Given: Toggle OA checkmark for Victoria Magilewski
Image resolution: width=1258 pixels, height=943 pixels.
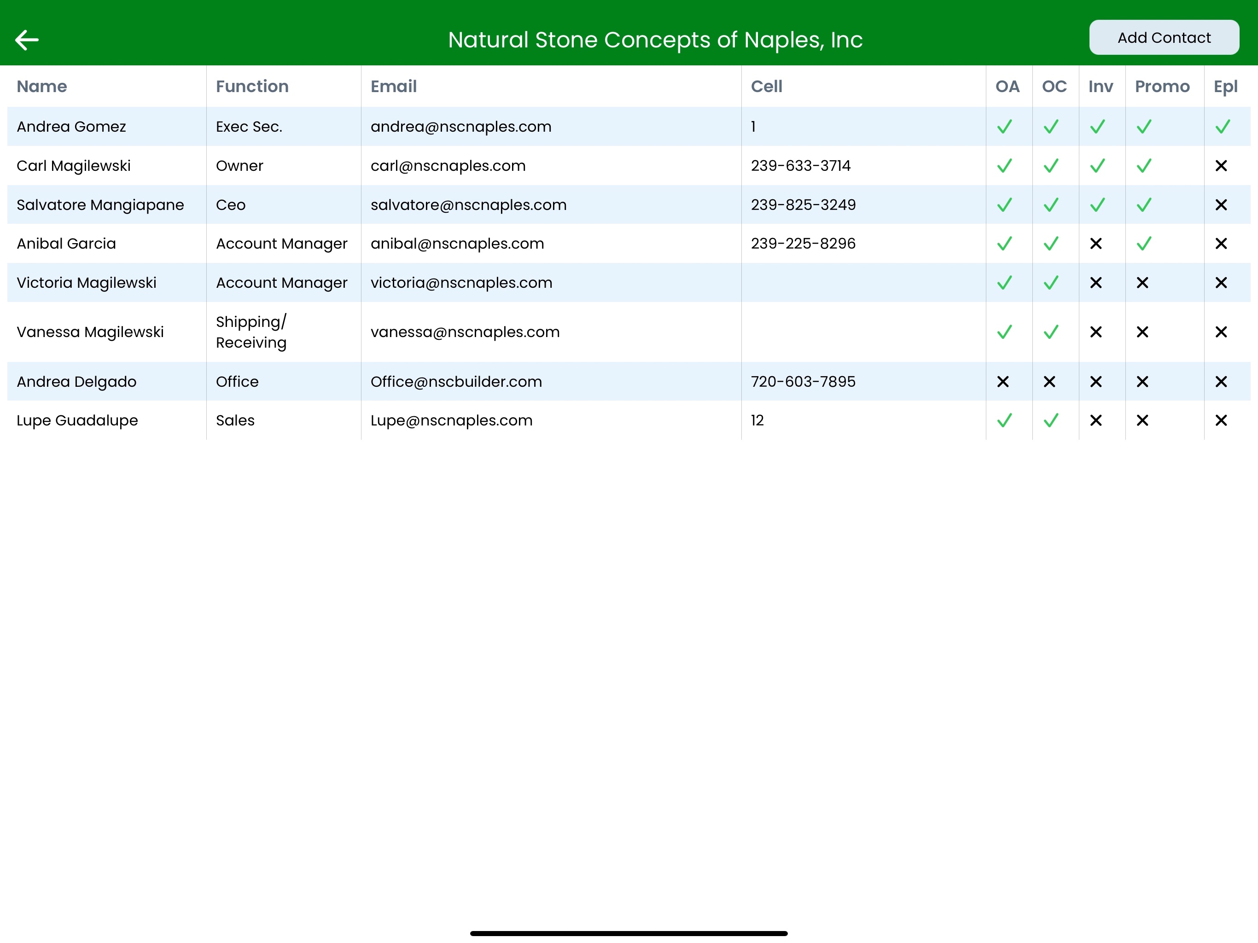Looking at the screenshot, I should [1004, 283].
